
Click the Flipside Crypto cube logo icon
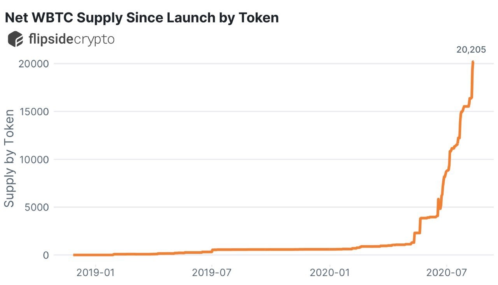15,39
